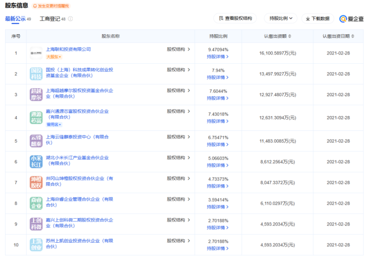Click the 坤橙股权 shareholder logo icon
The width and height of the screenshot is (370, 257).
pyautogui.click(x=36, y=183)
